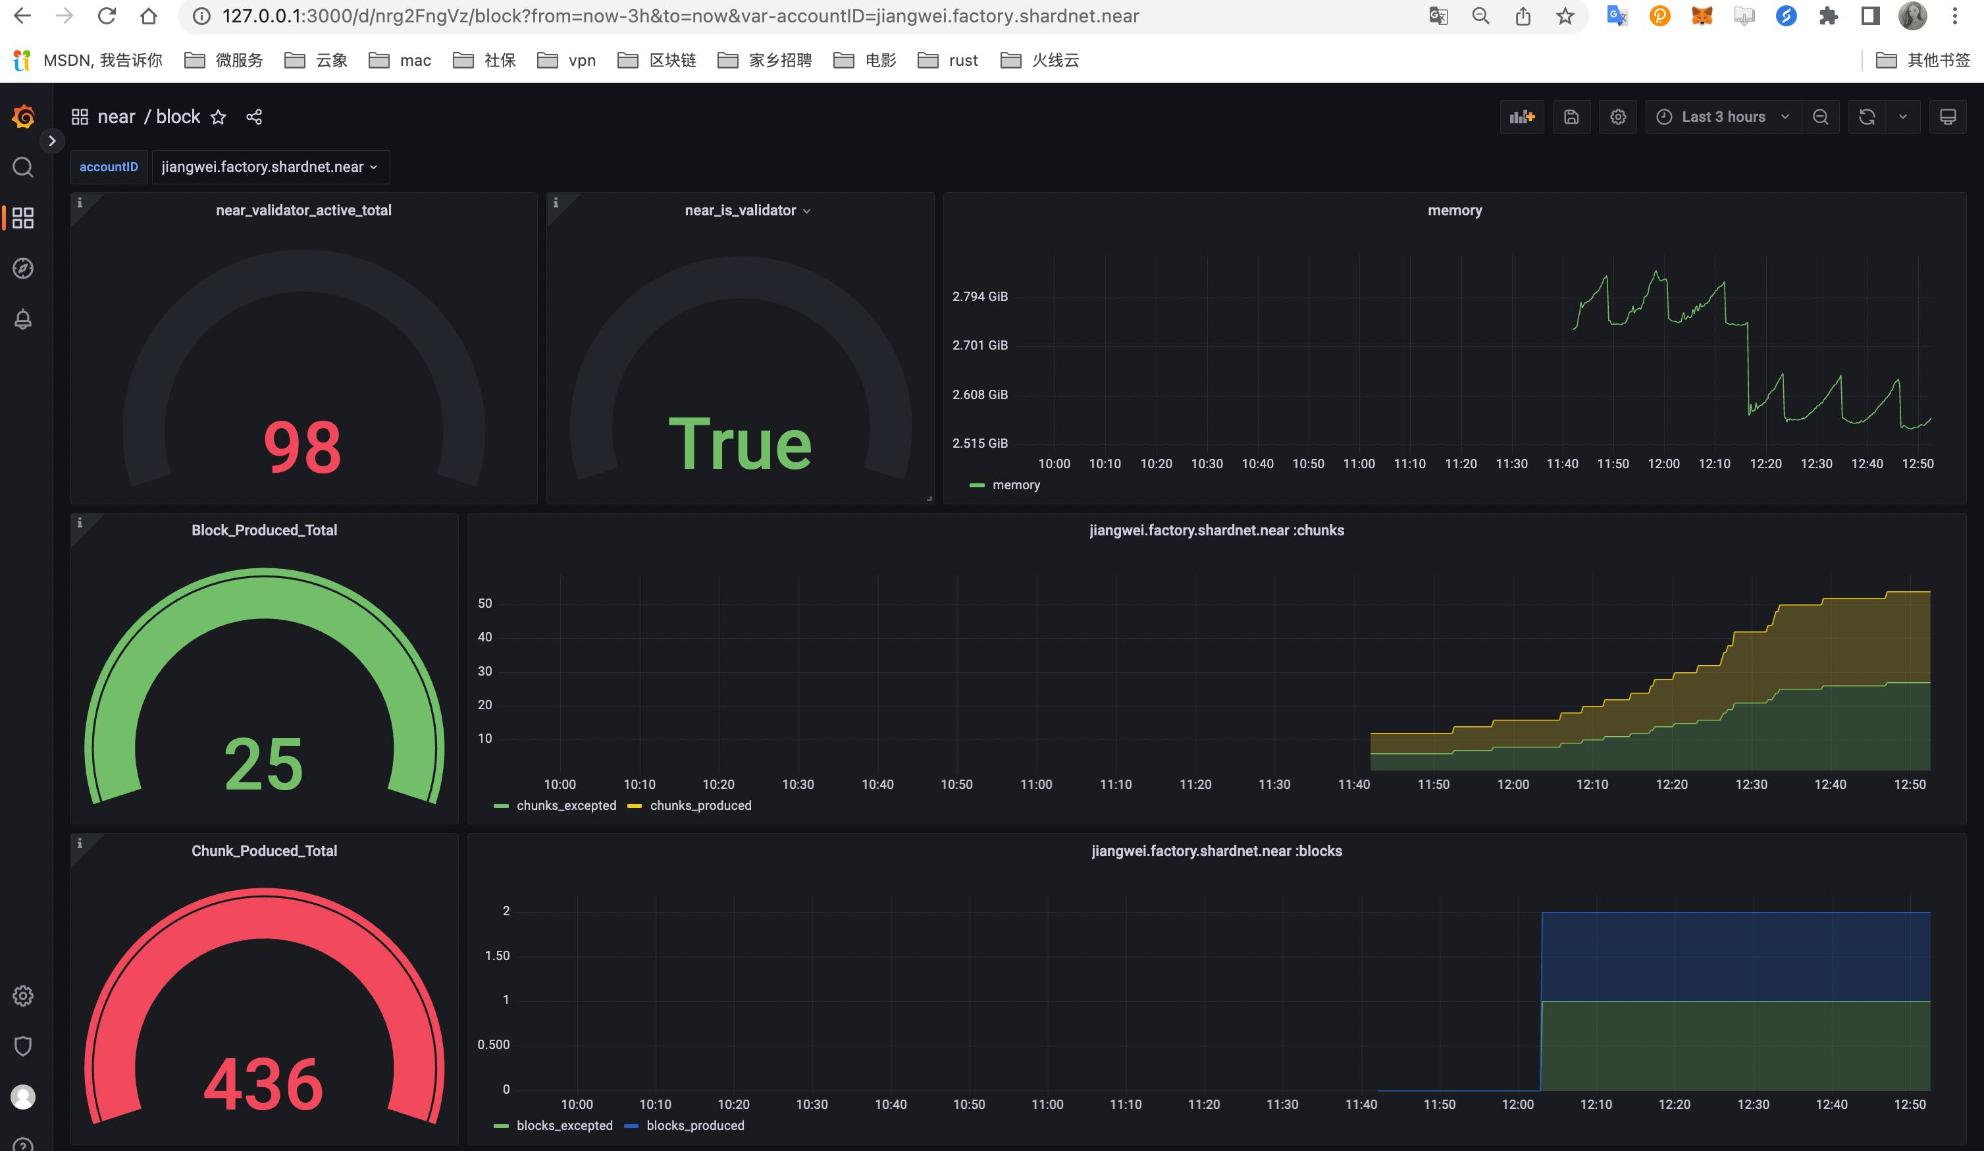
Task: Open Grafana search from sidebar
Action: pos(23,167)
